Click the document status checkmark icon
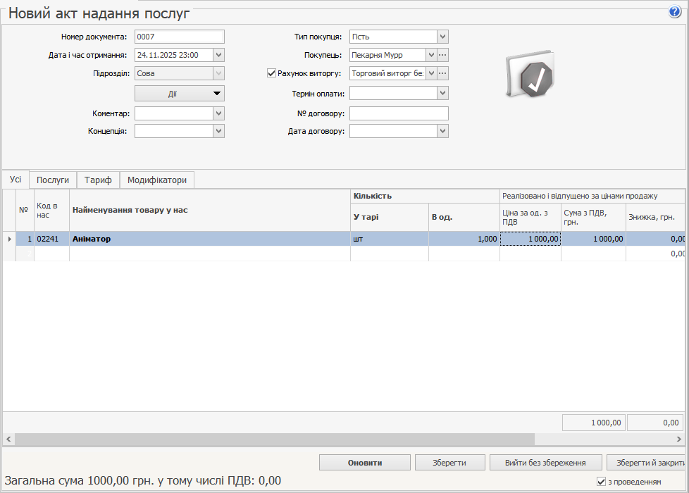 point(530,75)
